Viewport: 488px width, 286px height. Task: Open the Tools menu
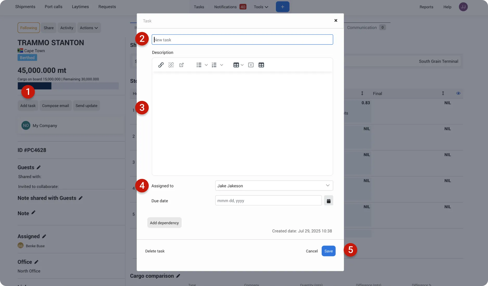pyautogui.click(x=261, y=7)
